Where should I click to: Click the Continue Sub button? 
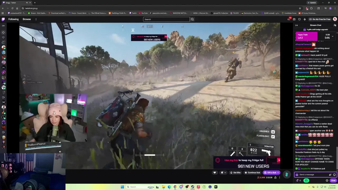[x=252, y=173]
